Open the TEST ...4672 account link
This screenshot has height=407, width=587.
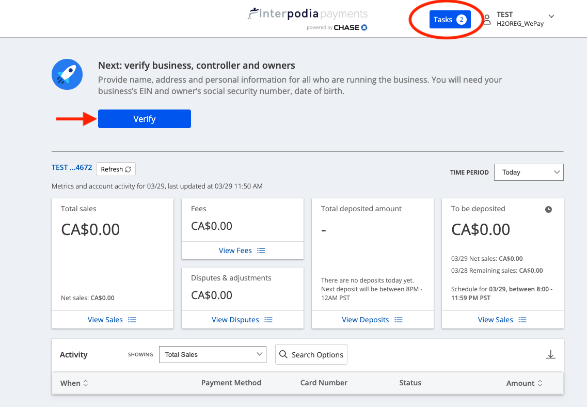(x=72, y=167)
